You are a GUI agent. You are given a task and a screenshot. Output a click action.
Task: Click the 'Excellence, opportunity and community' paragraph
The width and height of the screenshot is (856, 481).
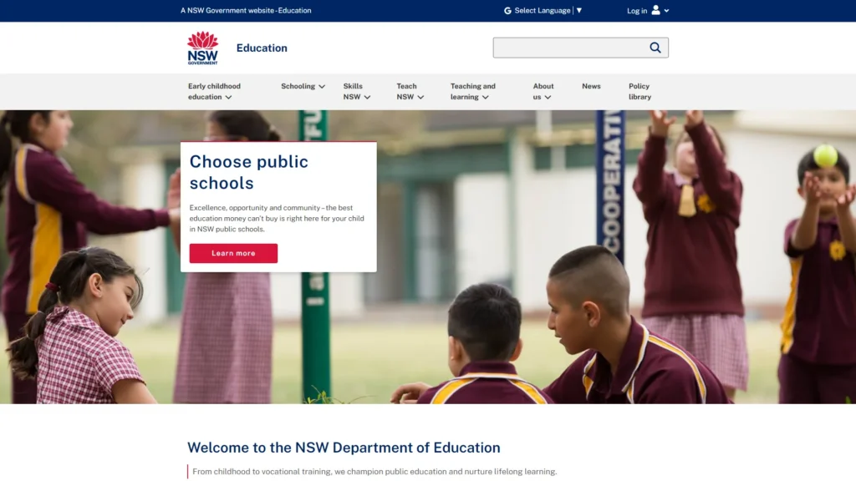[277, 218]
